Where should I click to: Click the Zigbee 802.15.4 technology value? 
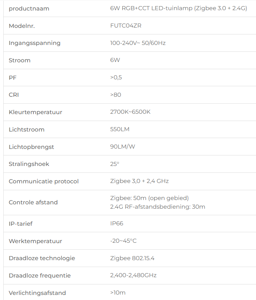coord(132,258)
